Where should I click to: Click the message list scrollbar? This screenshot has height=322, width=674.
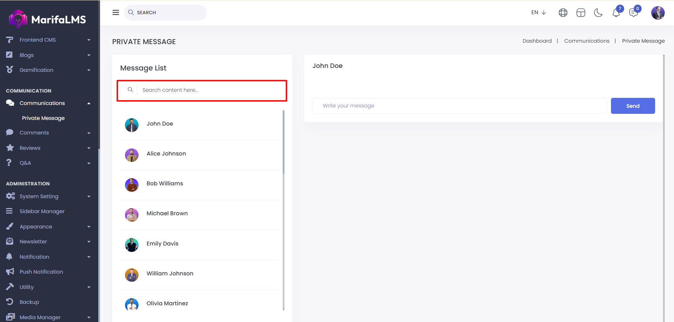(283, 142)
